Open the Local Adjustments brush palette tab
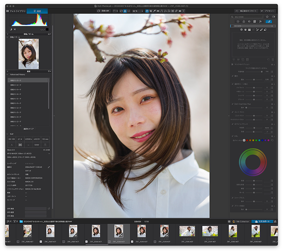Screen dimensions: 283x252 click(269, 22)
